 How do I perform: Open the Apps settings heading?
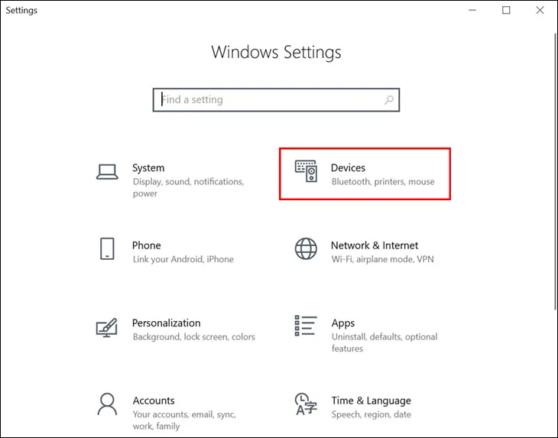[x=343, y=323]
